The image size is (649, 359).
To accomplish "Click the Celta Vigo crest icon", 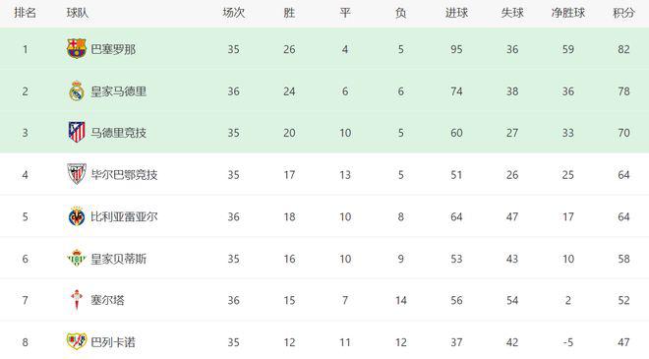I will (77, 300).
